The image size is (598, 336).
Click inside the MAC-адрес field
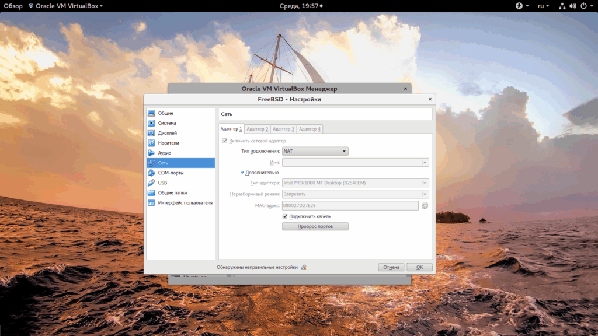point(350,206)
